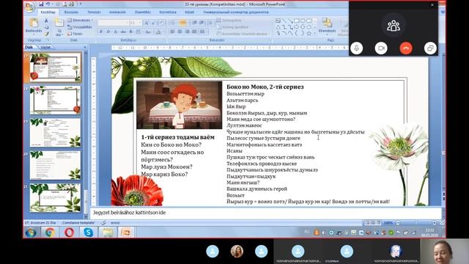The height and width of the screenshot is (264, 469).
Task: Open the Aa change case dropdown
Action: pyautogui.click(x=148, y=32)
